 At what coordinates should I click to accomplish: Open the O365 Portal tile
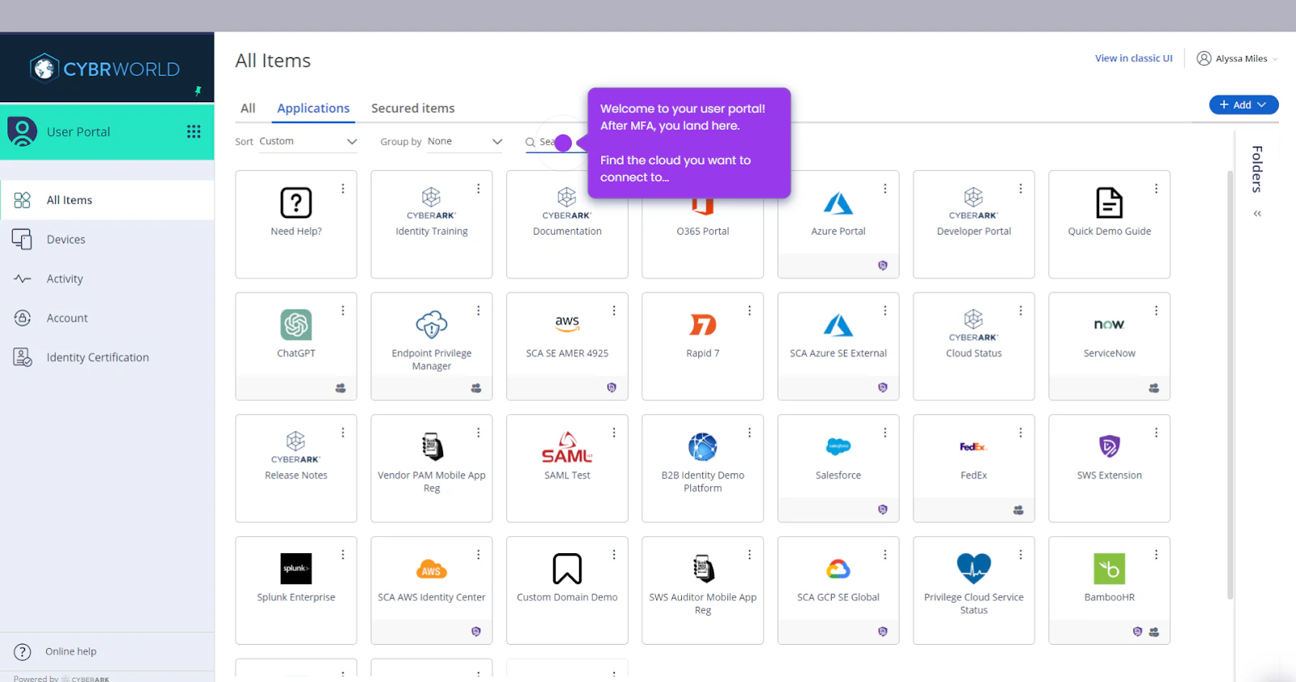[x=703, y=224]
